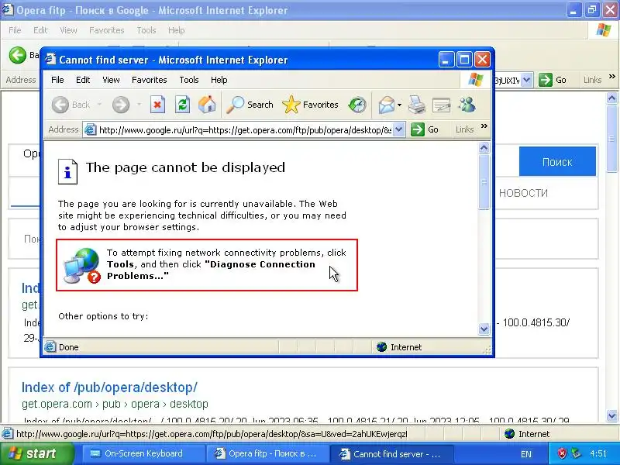Open Edit menu in Cannot find server window
The height and width of the screenshot is (465, 620).
(83, 80)
